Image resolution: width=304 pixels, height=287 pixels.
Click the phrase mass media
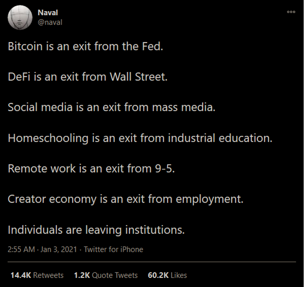[183, 107]
